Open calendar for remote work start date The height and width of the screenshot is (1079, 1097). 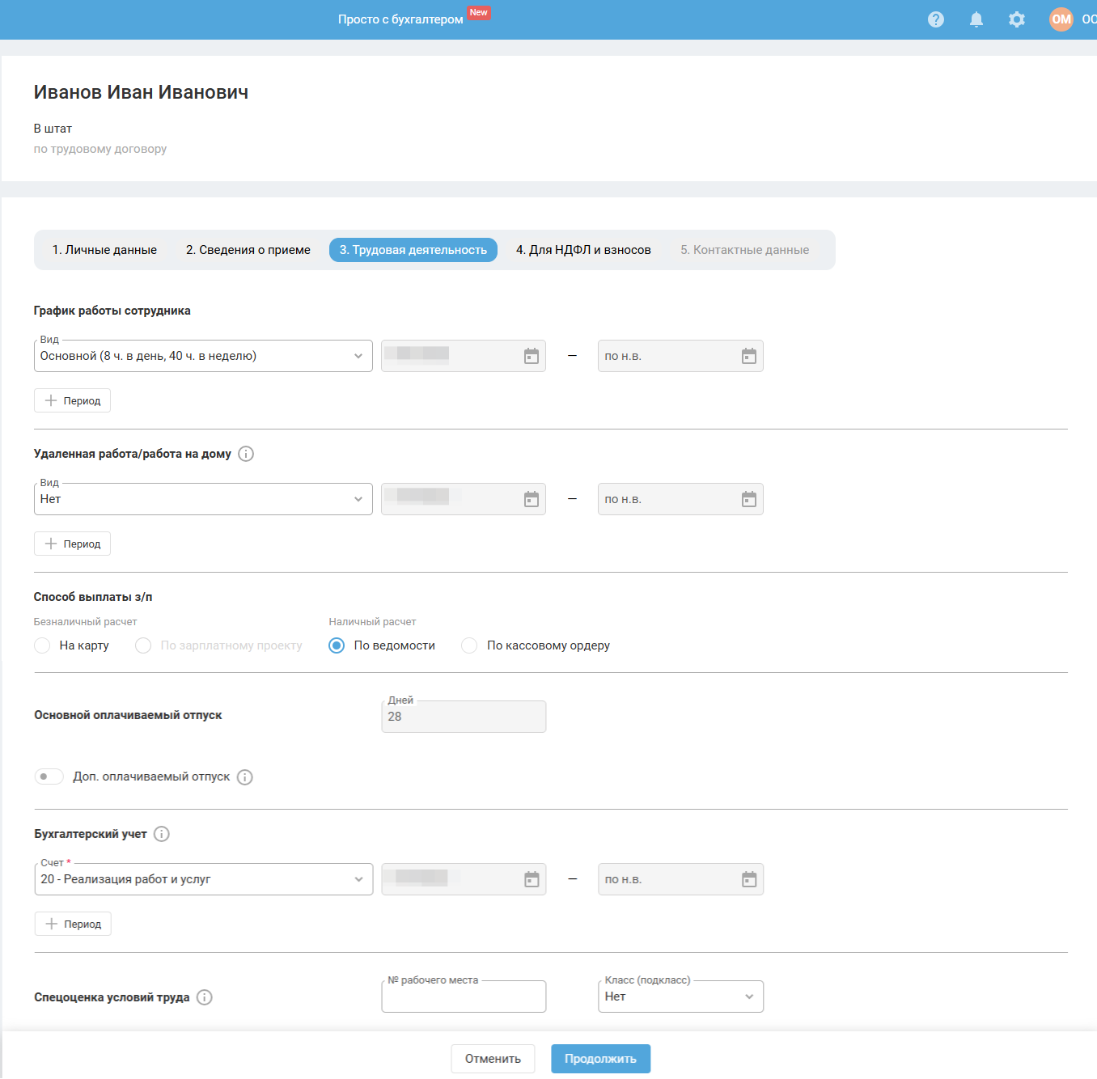click(532, 499)
